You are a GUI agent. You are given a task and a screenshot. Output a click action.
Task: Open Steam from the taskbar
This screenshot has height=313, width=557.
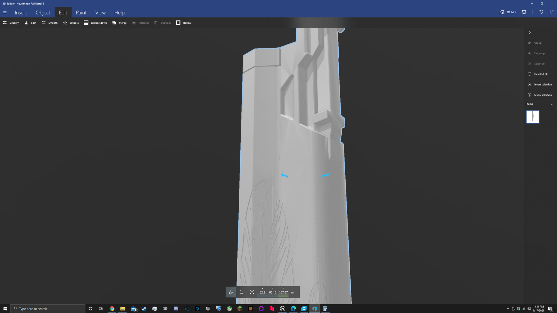coord(144,309)
